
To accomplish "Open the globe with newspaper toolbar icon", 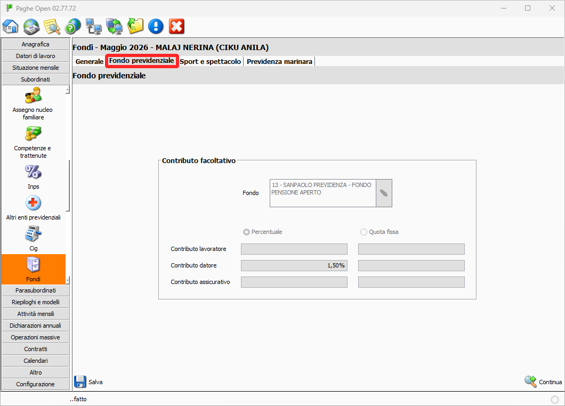I will click(x=31, y=26).
